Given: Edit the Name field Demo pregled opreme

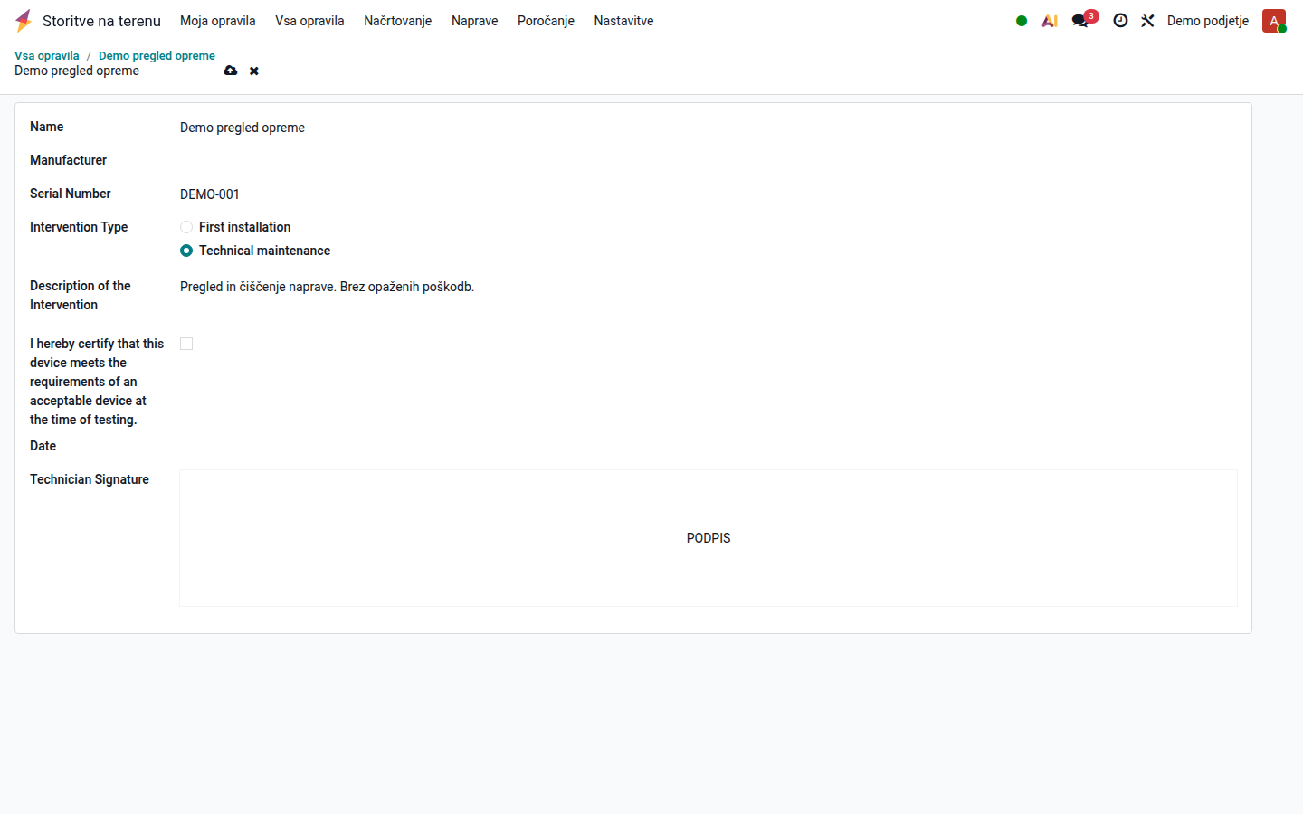Looking at the screenshot, I should tap(708, 128).
